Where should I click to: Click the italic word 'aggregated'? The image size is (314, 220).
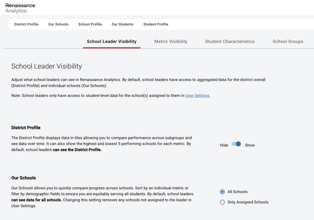tap(207, 80)
